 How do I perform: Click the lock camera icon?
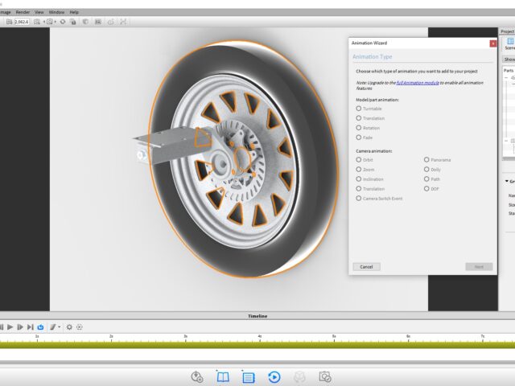pyautogui.click(x=73, y=22)
